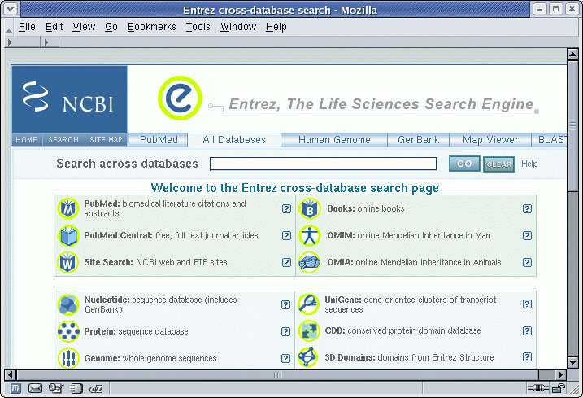This screenshot has width=583, height=398.
Task: Show help for the 3D Domains row
Action: point(527,357)
